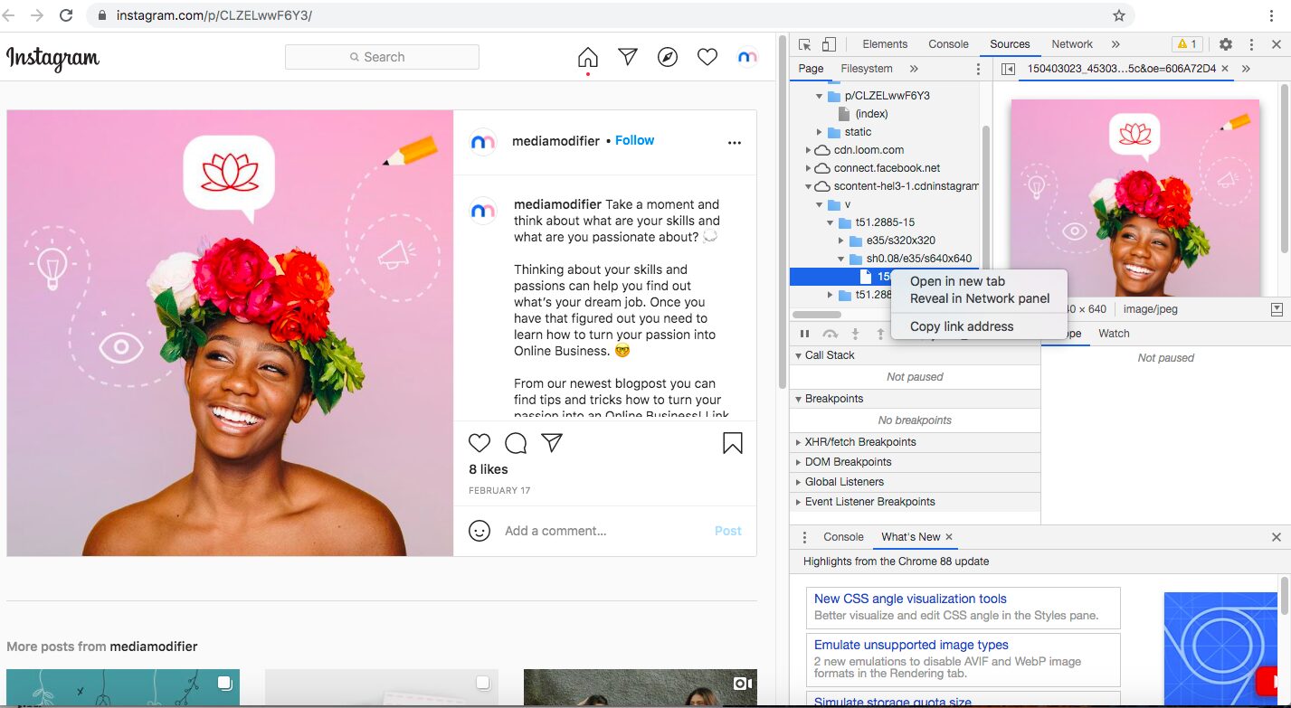Open DevTools settings with the gear icon
This screenshot has width=1291, height=708.
[x=1226, y=43]
